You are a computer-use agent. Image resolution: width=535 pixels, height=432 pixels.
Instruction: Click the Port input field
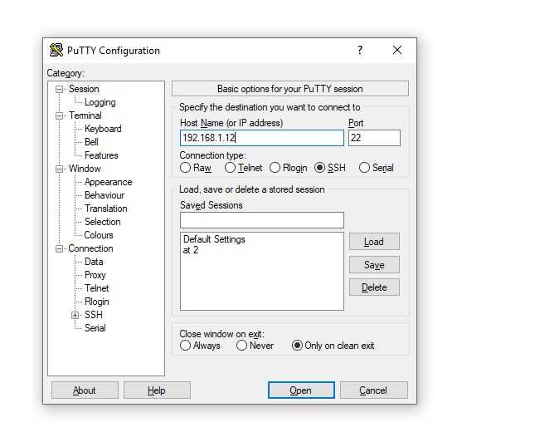[x=374, y=138]
